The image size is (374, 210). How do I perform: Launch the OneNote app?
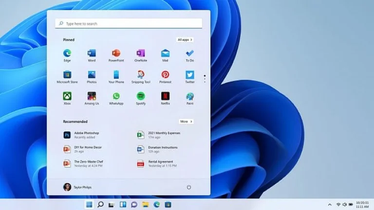click(141, 55)
